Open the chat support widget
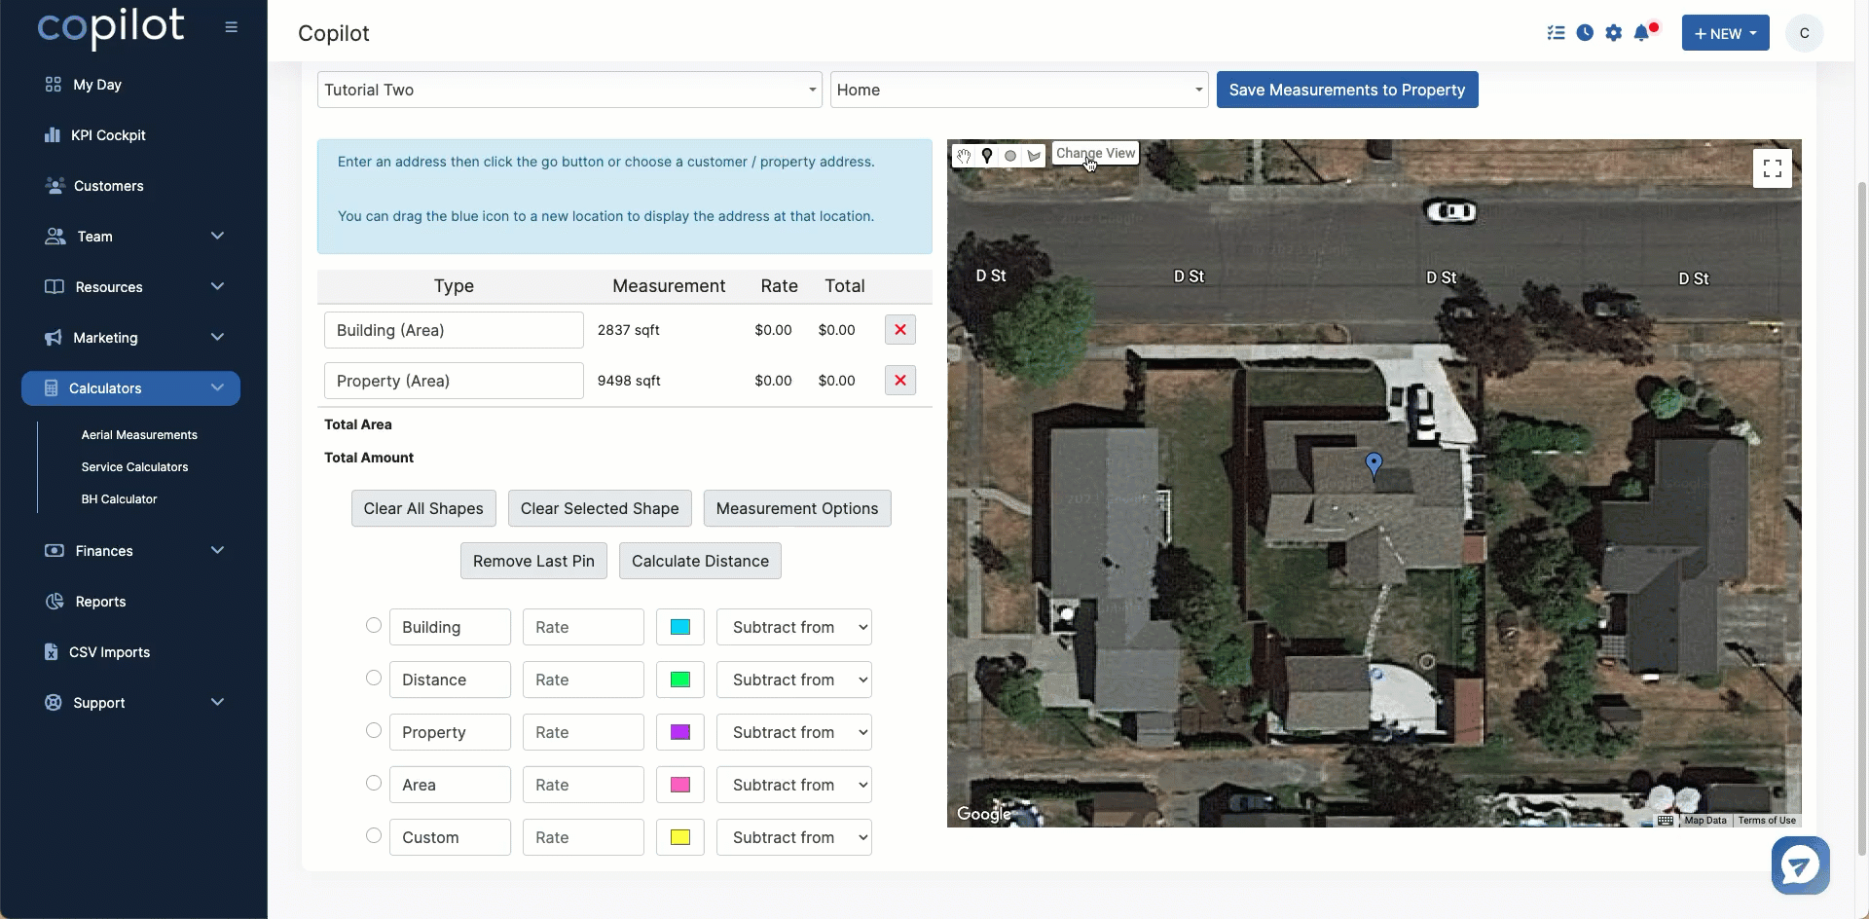1869x919 pixels. [x=1801, y=865]
